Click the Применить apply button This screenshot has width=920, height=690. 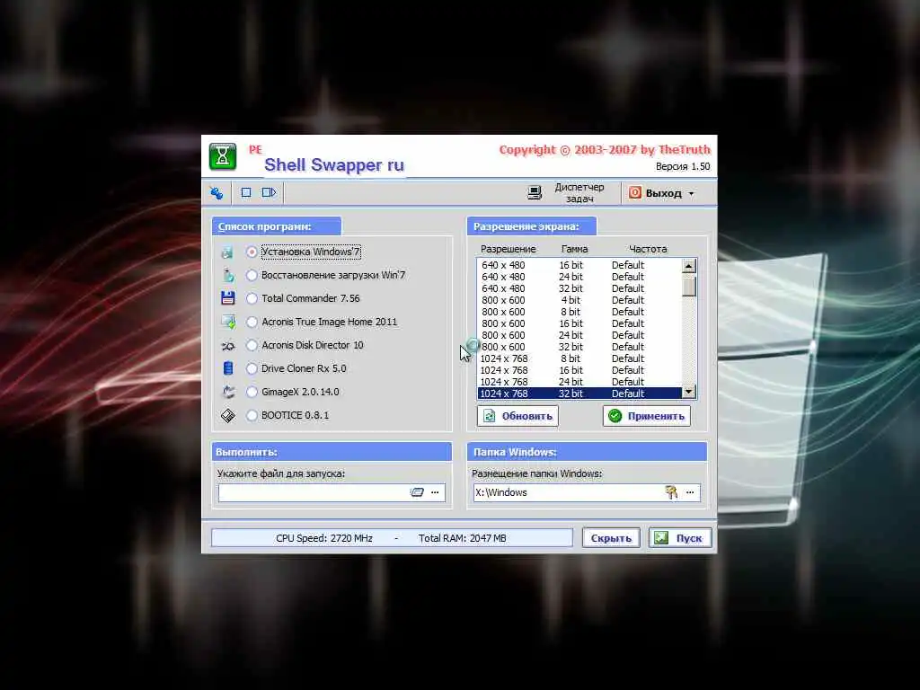pyautogui.click(x=647, y=416)
